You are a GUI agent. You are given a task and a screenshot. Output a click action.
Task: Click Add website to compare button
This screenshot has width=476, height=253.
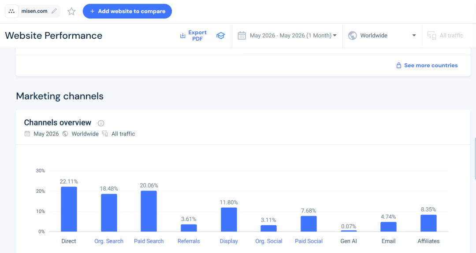click(127, 11)
